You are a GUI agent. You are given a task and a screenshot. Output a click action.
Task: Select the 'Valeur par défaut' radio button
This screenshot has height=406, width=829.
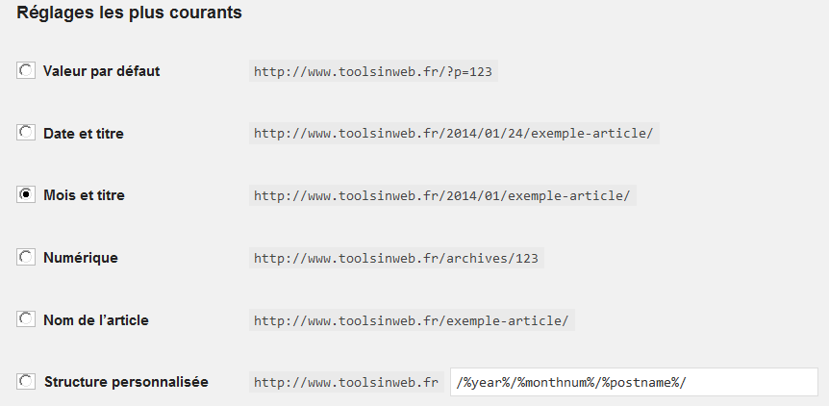(x=26, y=70)
